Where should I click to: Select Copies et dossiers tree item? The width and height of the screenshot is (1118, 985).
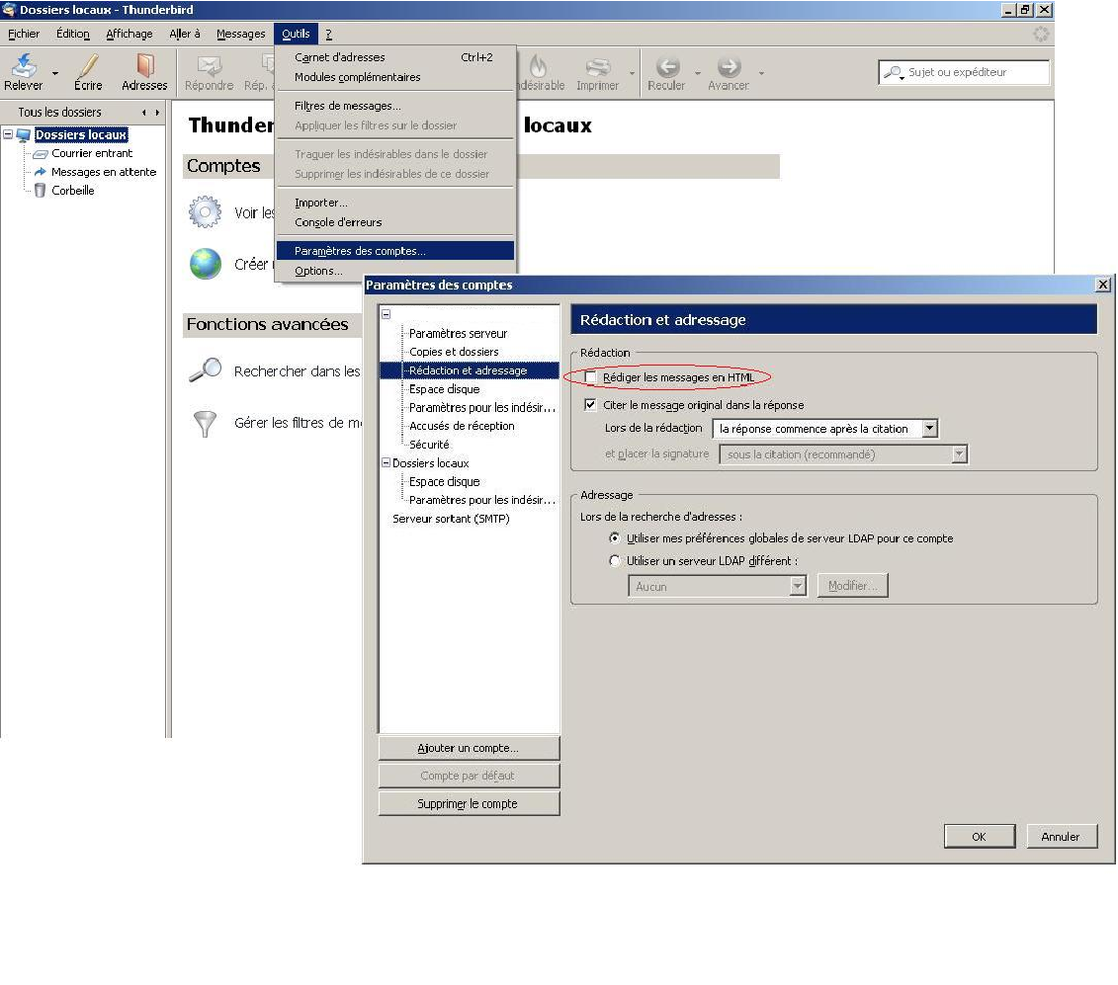click(x=454, y=352)
